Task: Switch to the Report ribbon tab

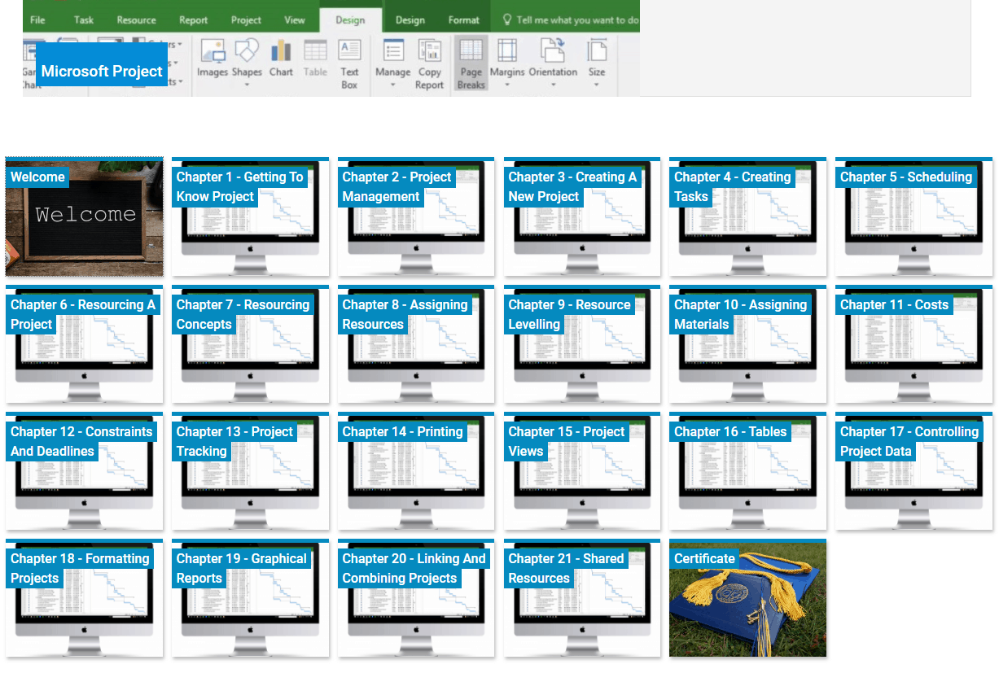Action: pyautogui.click(x=194, y=20)
